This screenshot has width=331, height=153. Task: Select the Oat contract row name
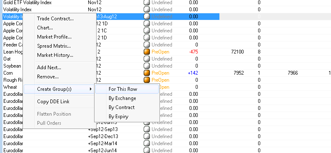pos(7,59)
